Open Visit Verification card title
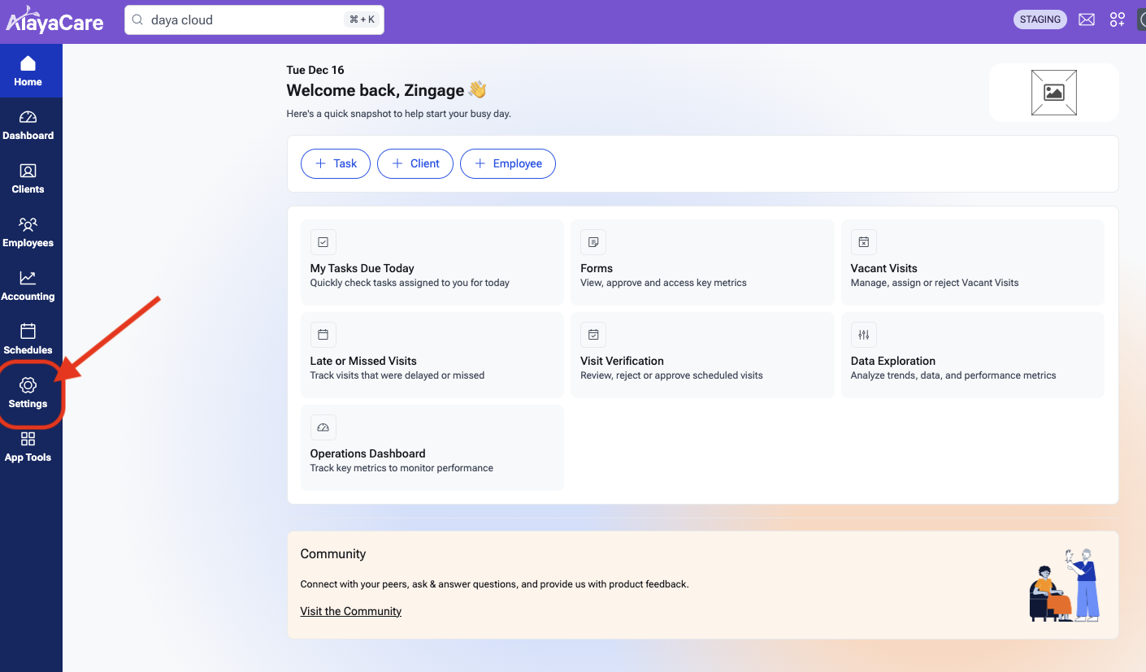Screen dimensions: 1146x672 pyautogui.click(x=622, y=361)
